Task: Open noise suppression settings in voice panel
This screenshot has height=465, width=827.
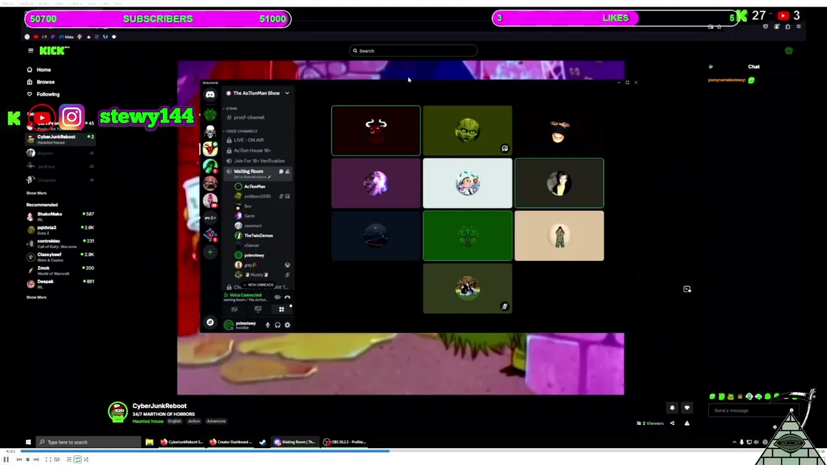Action: point(277,297)
